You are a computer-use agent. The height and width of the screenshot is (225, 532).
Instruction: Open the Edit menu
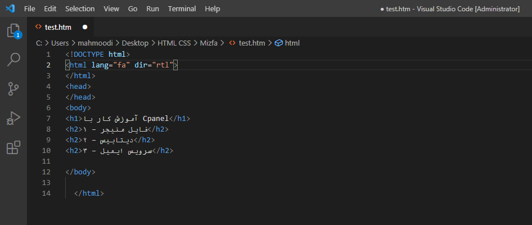point(50,9)
